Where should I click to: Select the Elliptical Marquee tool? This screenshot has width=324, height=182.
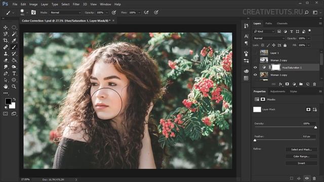[14, 27]
